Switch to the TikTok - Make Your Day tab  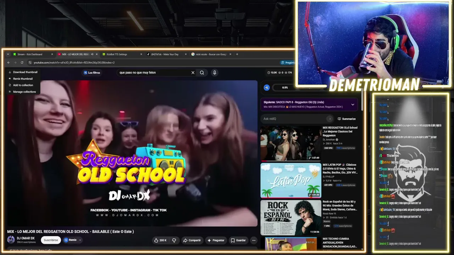167,54
